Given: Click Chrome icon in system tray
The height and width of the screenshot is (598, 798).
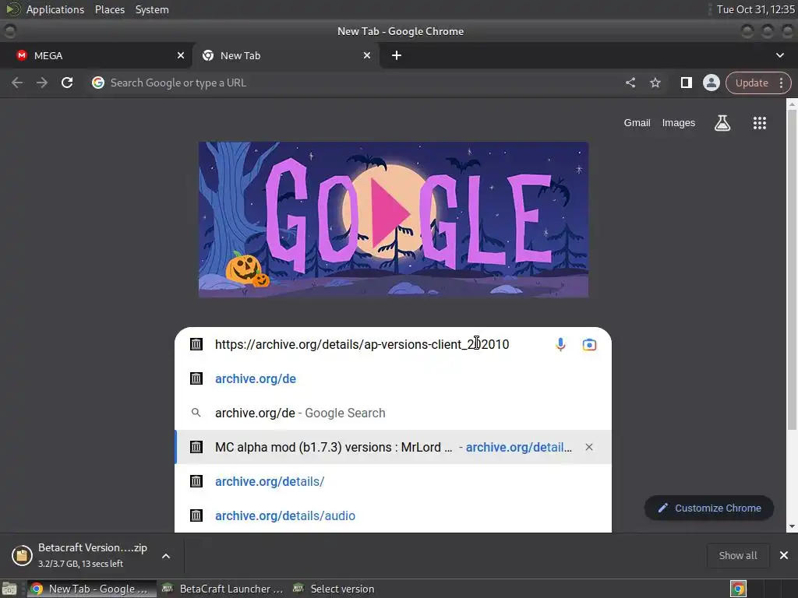Looking at the screenshot, I should click(x=738, y=589).
